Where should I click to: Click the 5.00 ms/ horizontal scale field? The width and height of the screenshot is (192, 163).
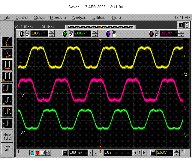(x=78, y=153)
